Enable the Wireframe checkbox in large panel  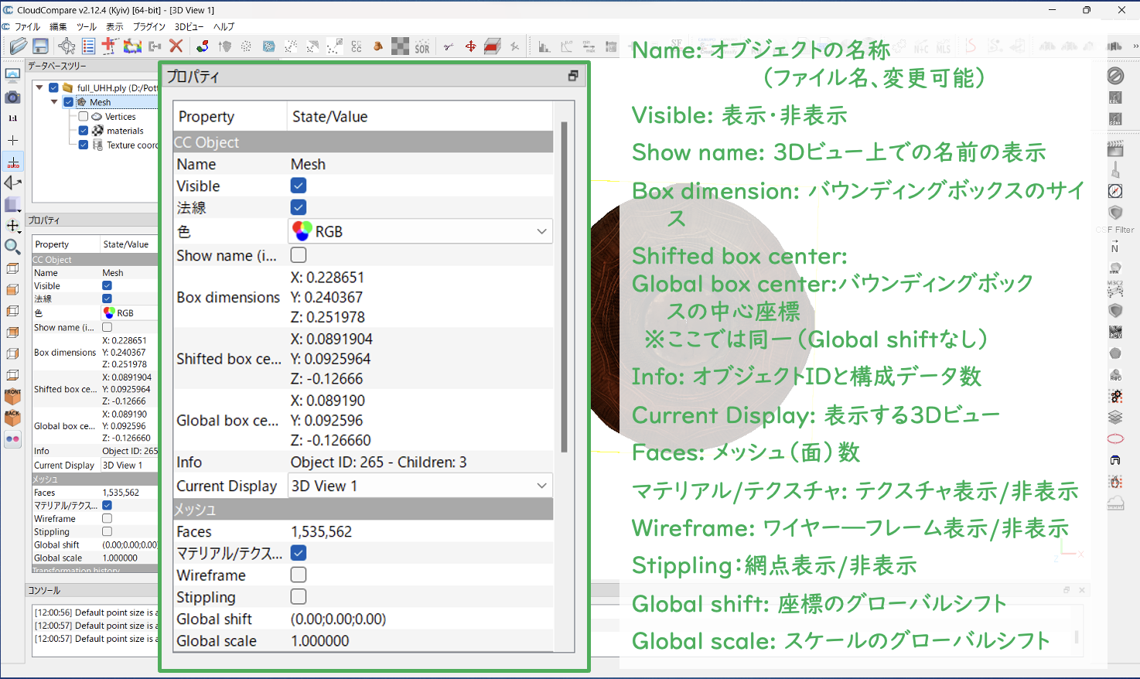(299, 575)
